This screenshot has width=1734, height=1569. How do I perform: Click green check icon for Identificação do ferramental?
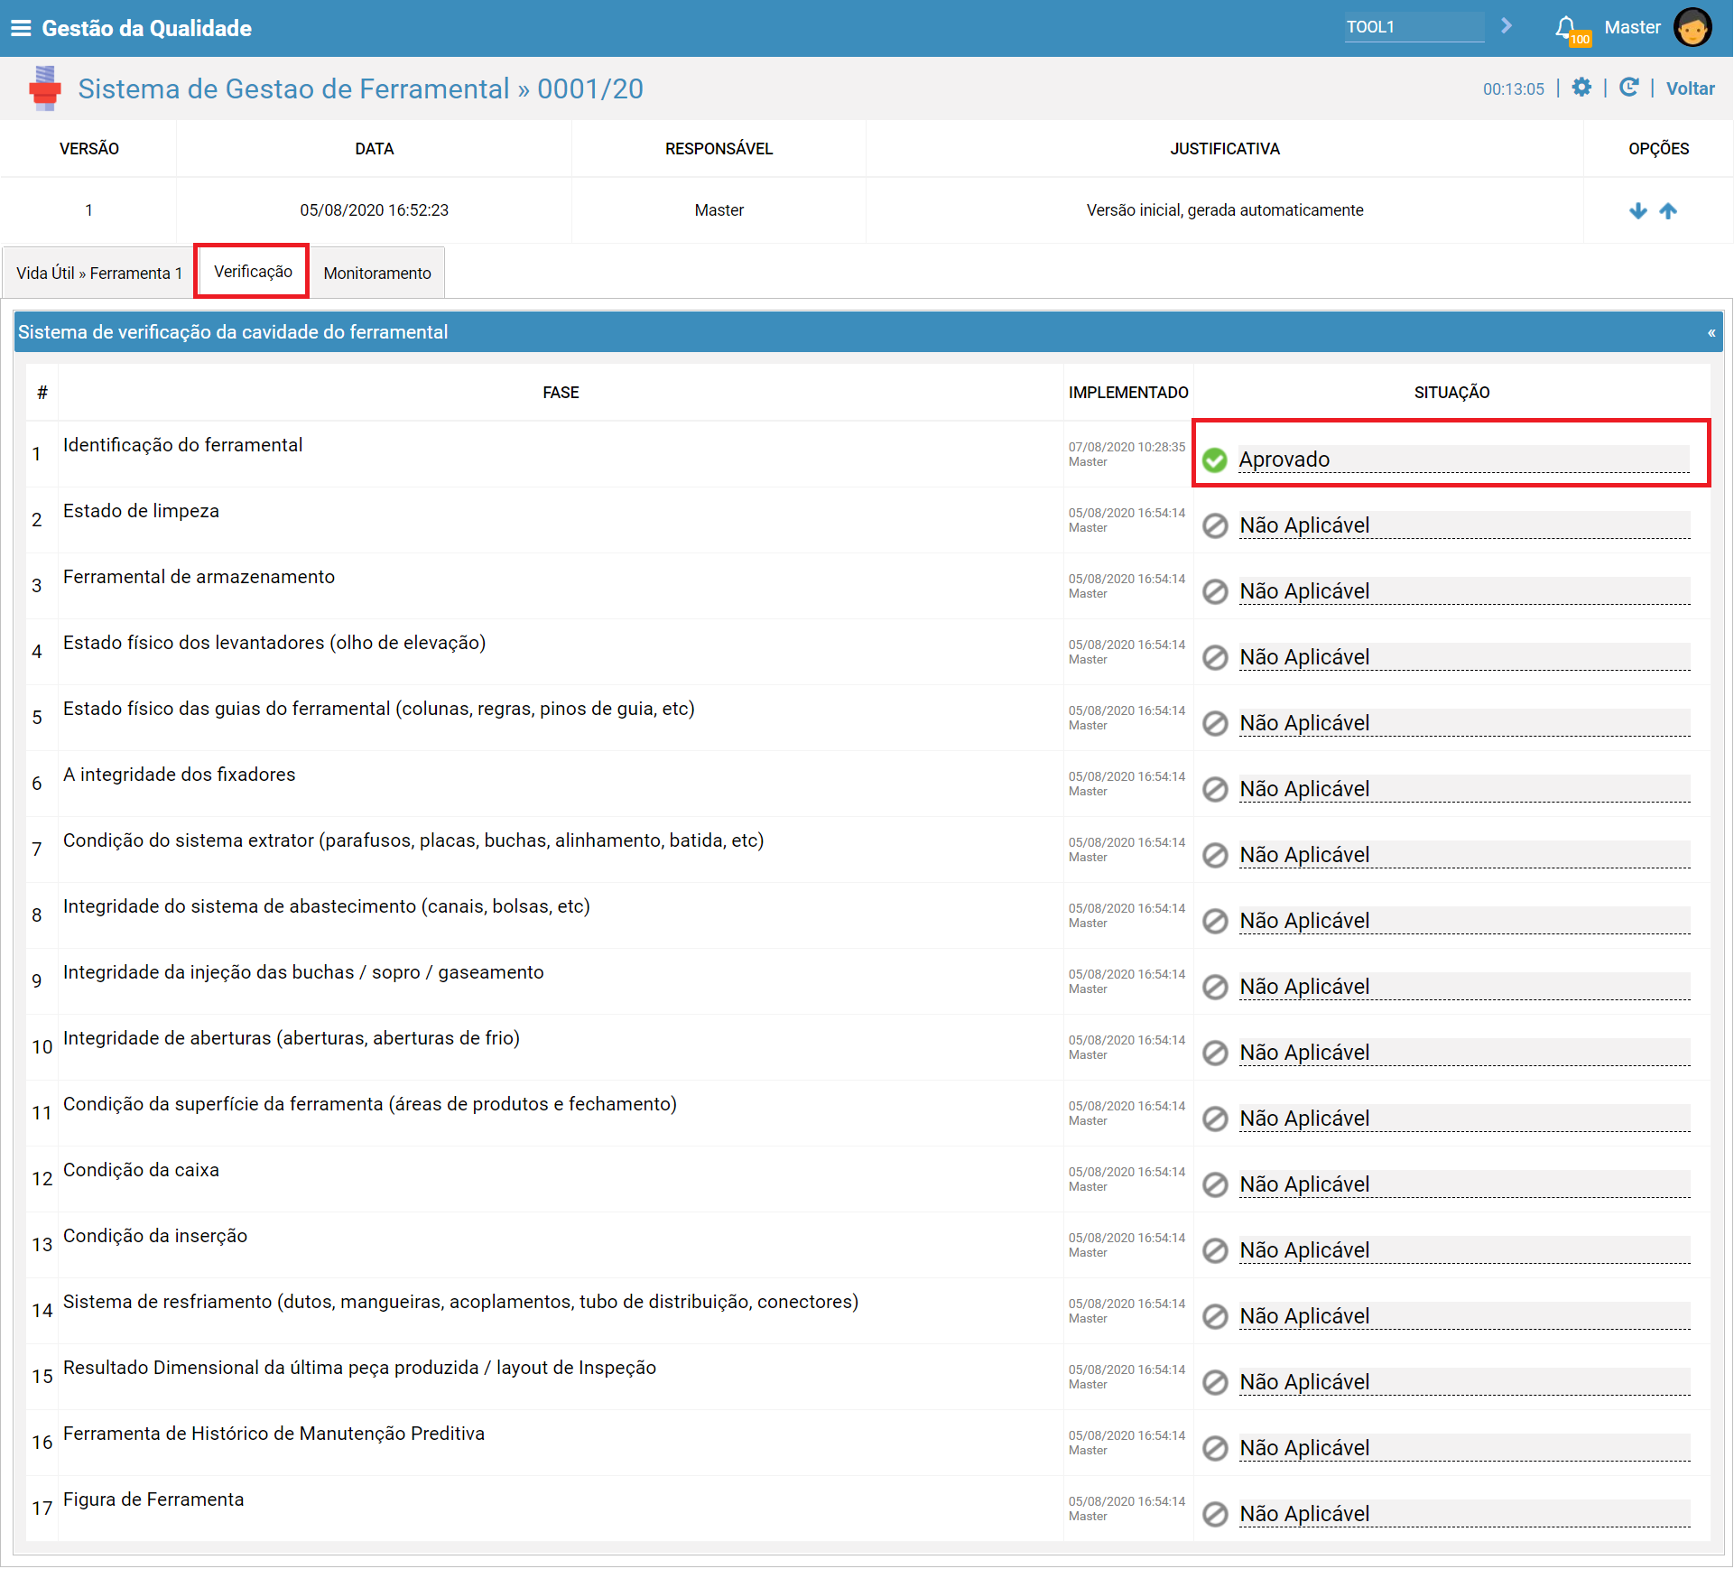pyautogui.click(x=1215, y=460)
